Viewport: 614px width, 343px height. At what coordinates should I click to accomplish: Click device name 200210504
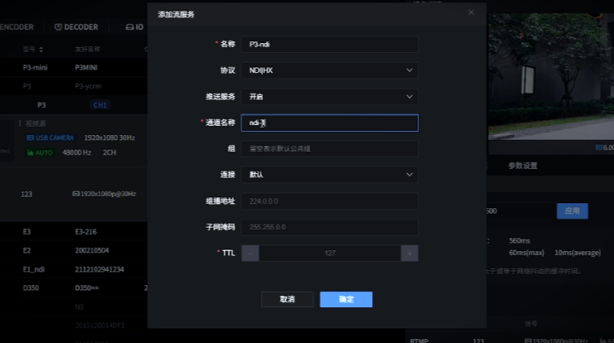pos(92,250)
